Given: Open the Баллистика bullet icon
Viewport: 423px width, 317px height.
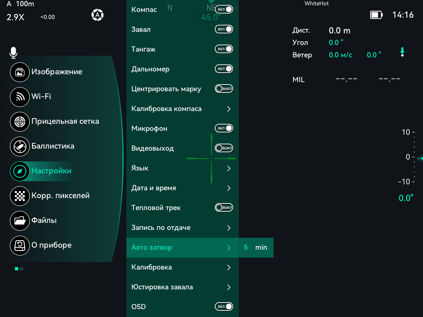Looking at the screenshot, I should [x=20, y=147].
